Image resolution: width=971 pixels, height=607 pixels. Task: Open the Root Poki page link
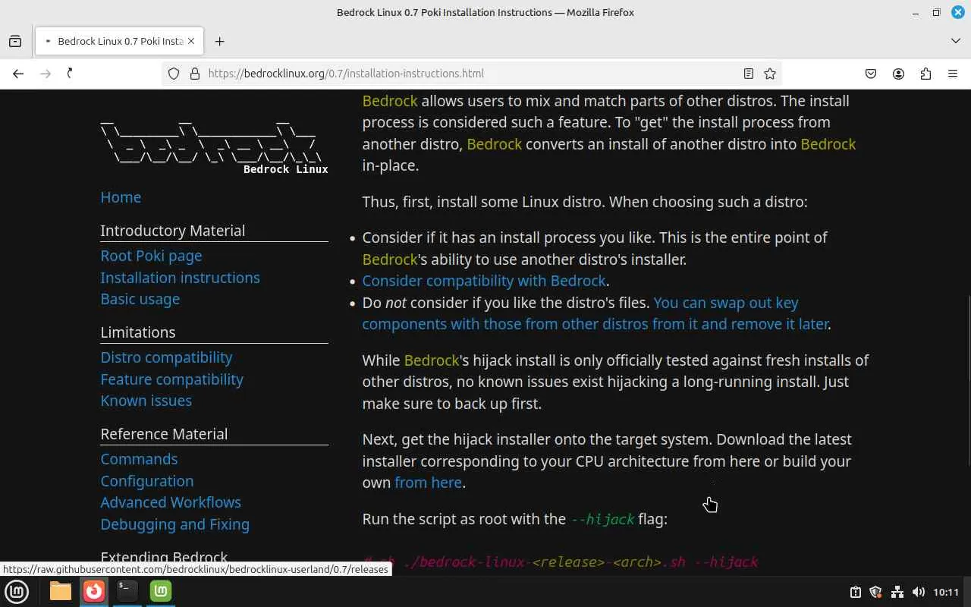point(151,256)
